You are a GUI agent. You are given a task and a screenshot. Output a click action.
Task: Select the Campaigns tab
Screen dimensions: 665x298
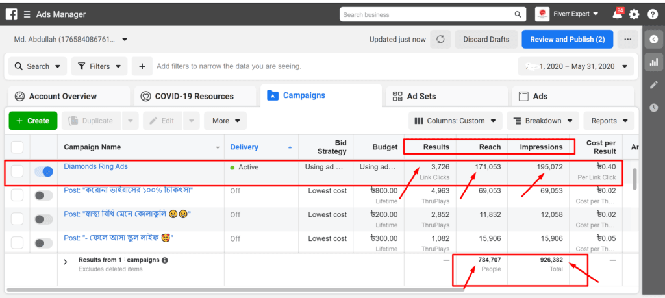point(321,95)
